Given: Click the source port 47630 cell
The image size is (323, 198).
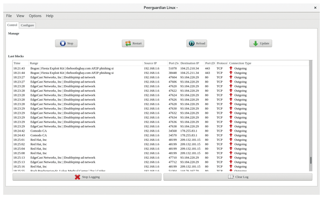Looking at the screenshot, I should point(173,108).
